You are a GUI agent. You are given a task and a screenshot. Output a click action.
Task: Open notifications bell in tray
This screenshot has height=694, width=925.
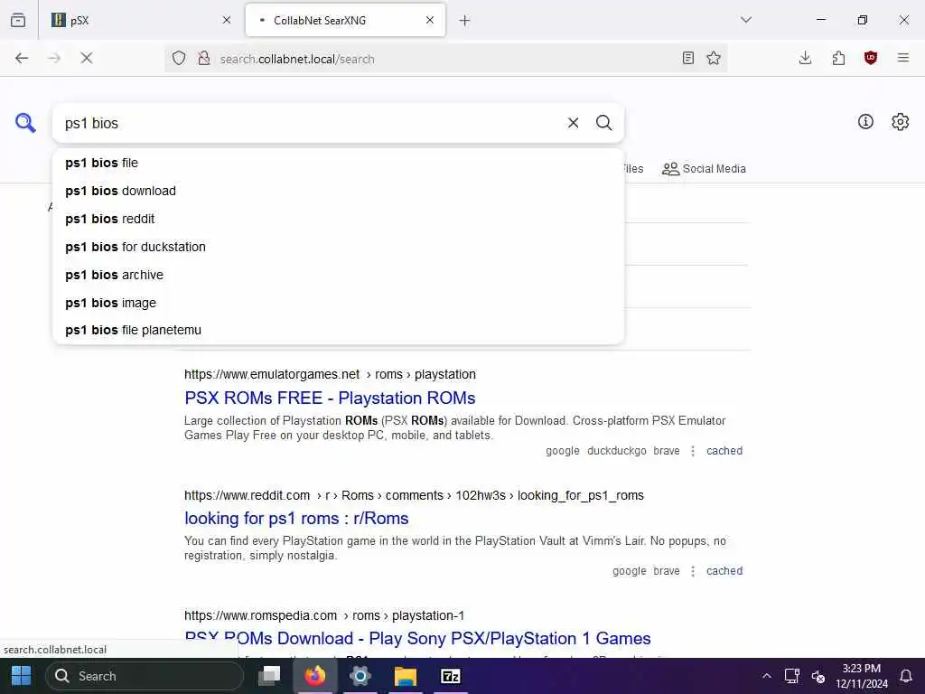click(906, 676)
